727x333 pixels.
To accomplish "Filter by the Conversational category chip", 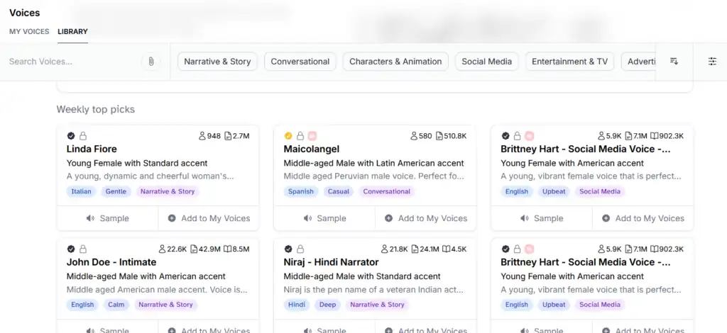I will point(300,62).
